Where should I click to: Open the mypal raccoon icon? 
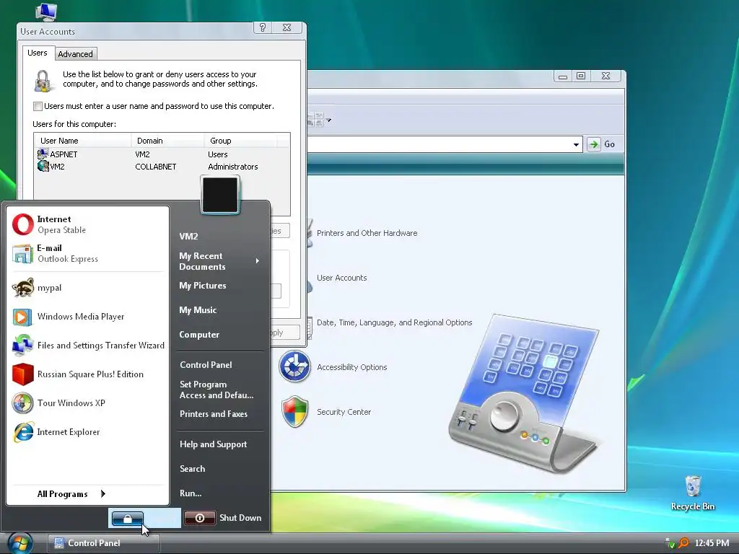(x=22, y=288)
